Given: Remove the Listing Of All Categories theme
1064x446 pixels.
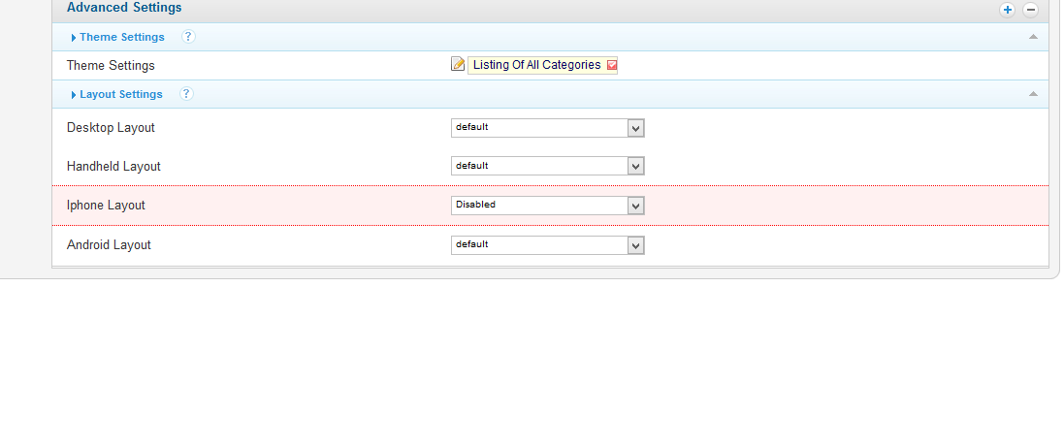Looking at the screenshot, I should 611,65.
